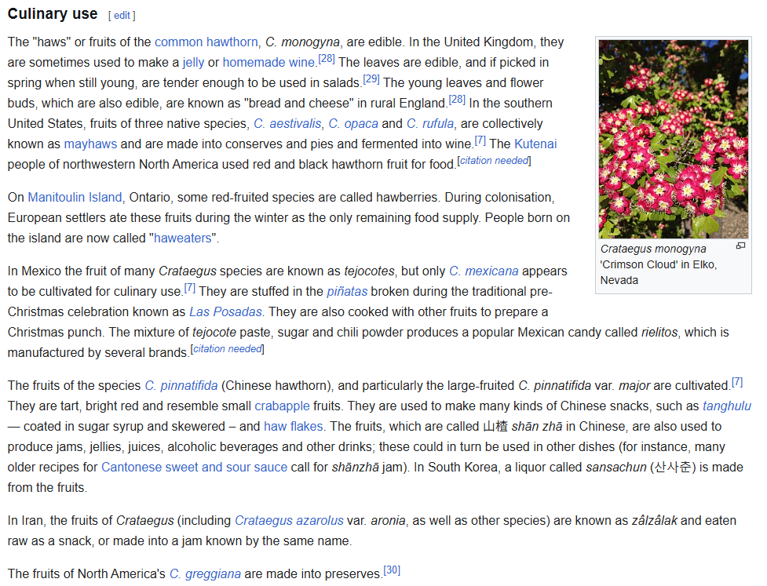
Task: Follow the haw flakes link
Action: tap(294, 427)
